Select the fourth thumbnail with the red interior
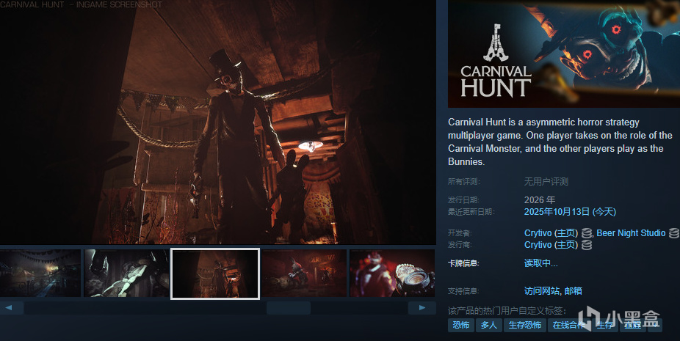Screen dimensions: 680x341 coord(304,273)
